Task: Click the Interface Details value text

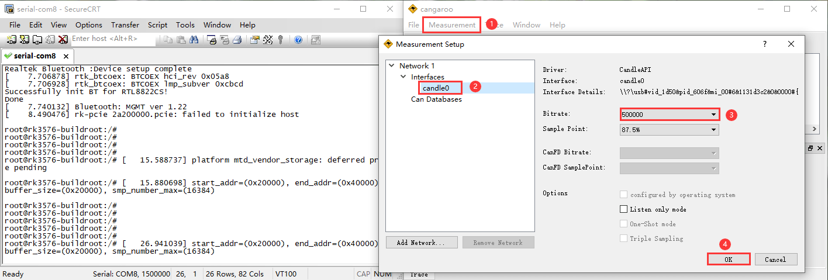Action: click(x=709, y=92)
